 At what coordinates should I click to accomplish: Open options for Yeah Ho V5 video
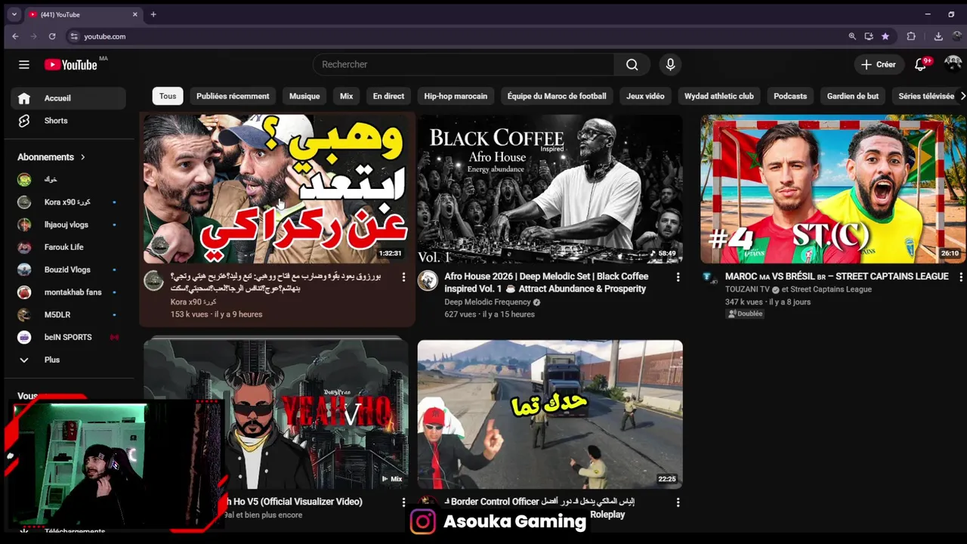point(403,502)
